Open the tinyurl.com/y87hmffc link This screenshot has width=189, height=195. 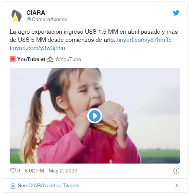pyautogui.click(x=144, y=40)
